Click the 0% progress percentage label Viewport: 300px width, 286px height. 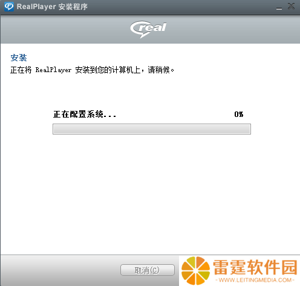pyautogui.click(x=239, y=115)
